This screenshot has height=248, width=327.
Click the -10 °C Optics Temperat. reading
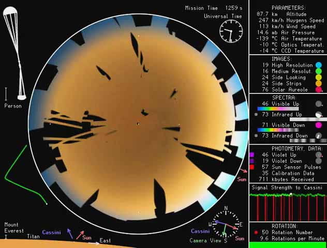pyautogui.click(x=291, y=45)
